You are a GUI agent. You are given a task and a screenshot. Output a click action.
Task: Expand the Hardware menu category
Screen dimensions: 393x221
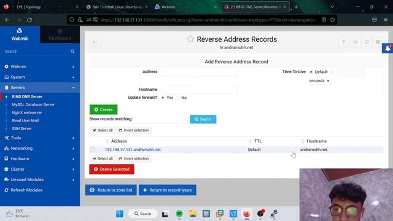(40, 159)
